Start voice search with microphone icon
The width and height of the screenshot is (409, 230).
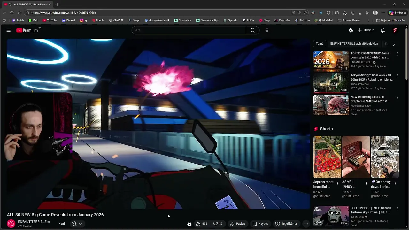(267, 30)
